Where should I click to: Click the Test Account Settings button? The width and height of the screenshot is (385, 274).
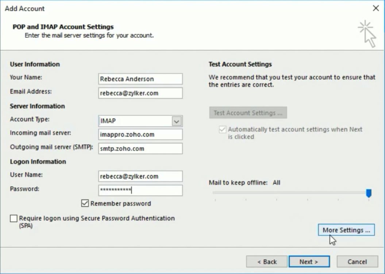pos(248,112)
